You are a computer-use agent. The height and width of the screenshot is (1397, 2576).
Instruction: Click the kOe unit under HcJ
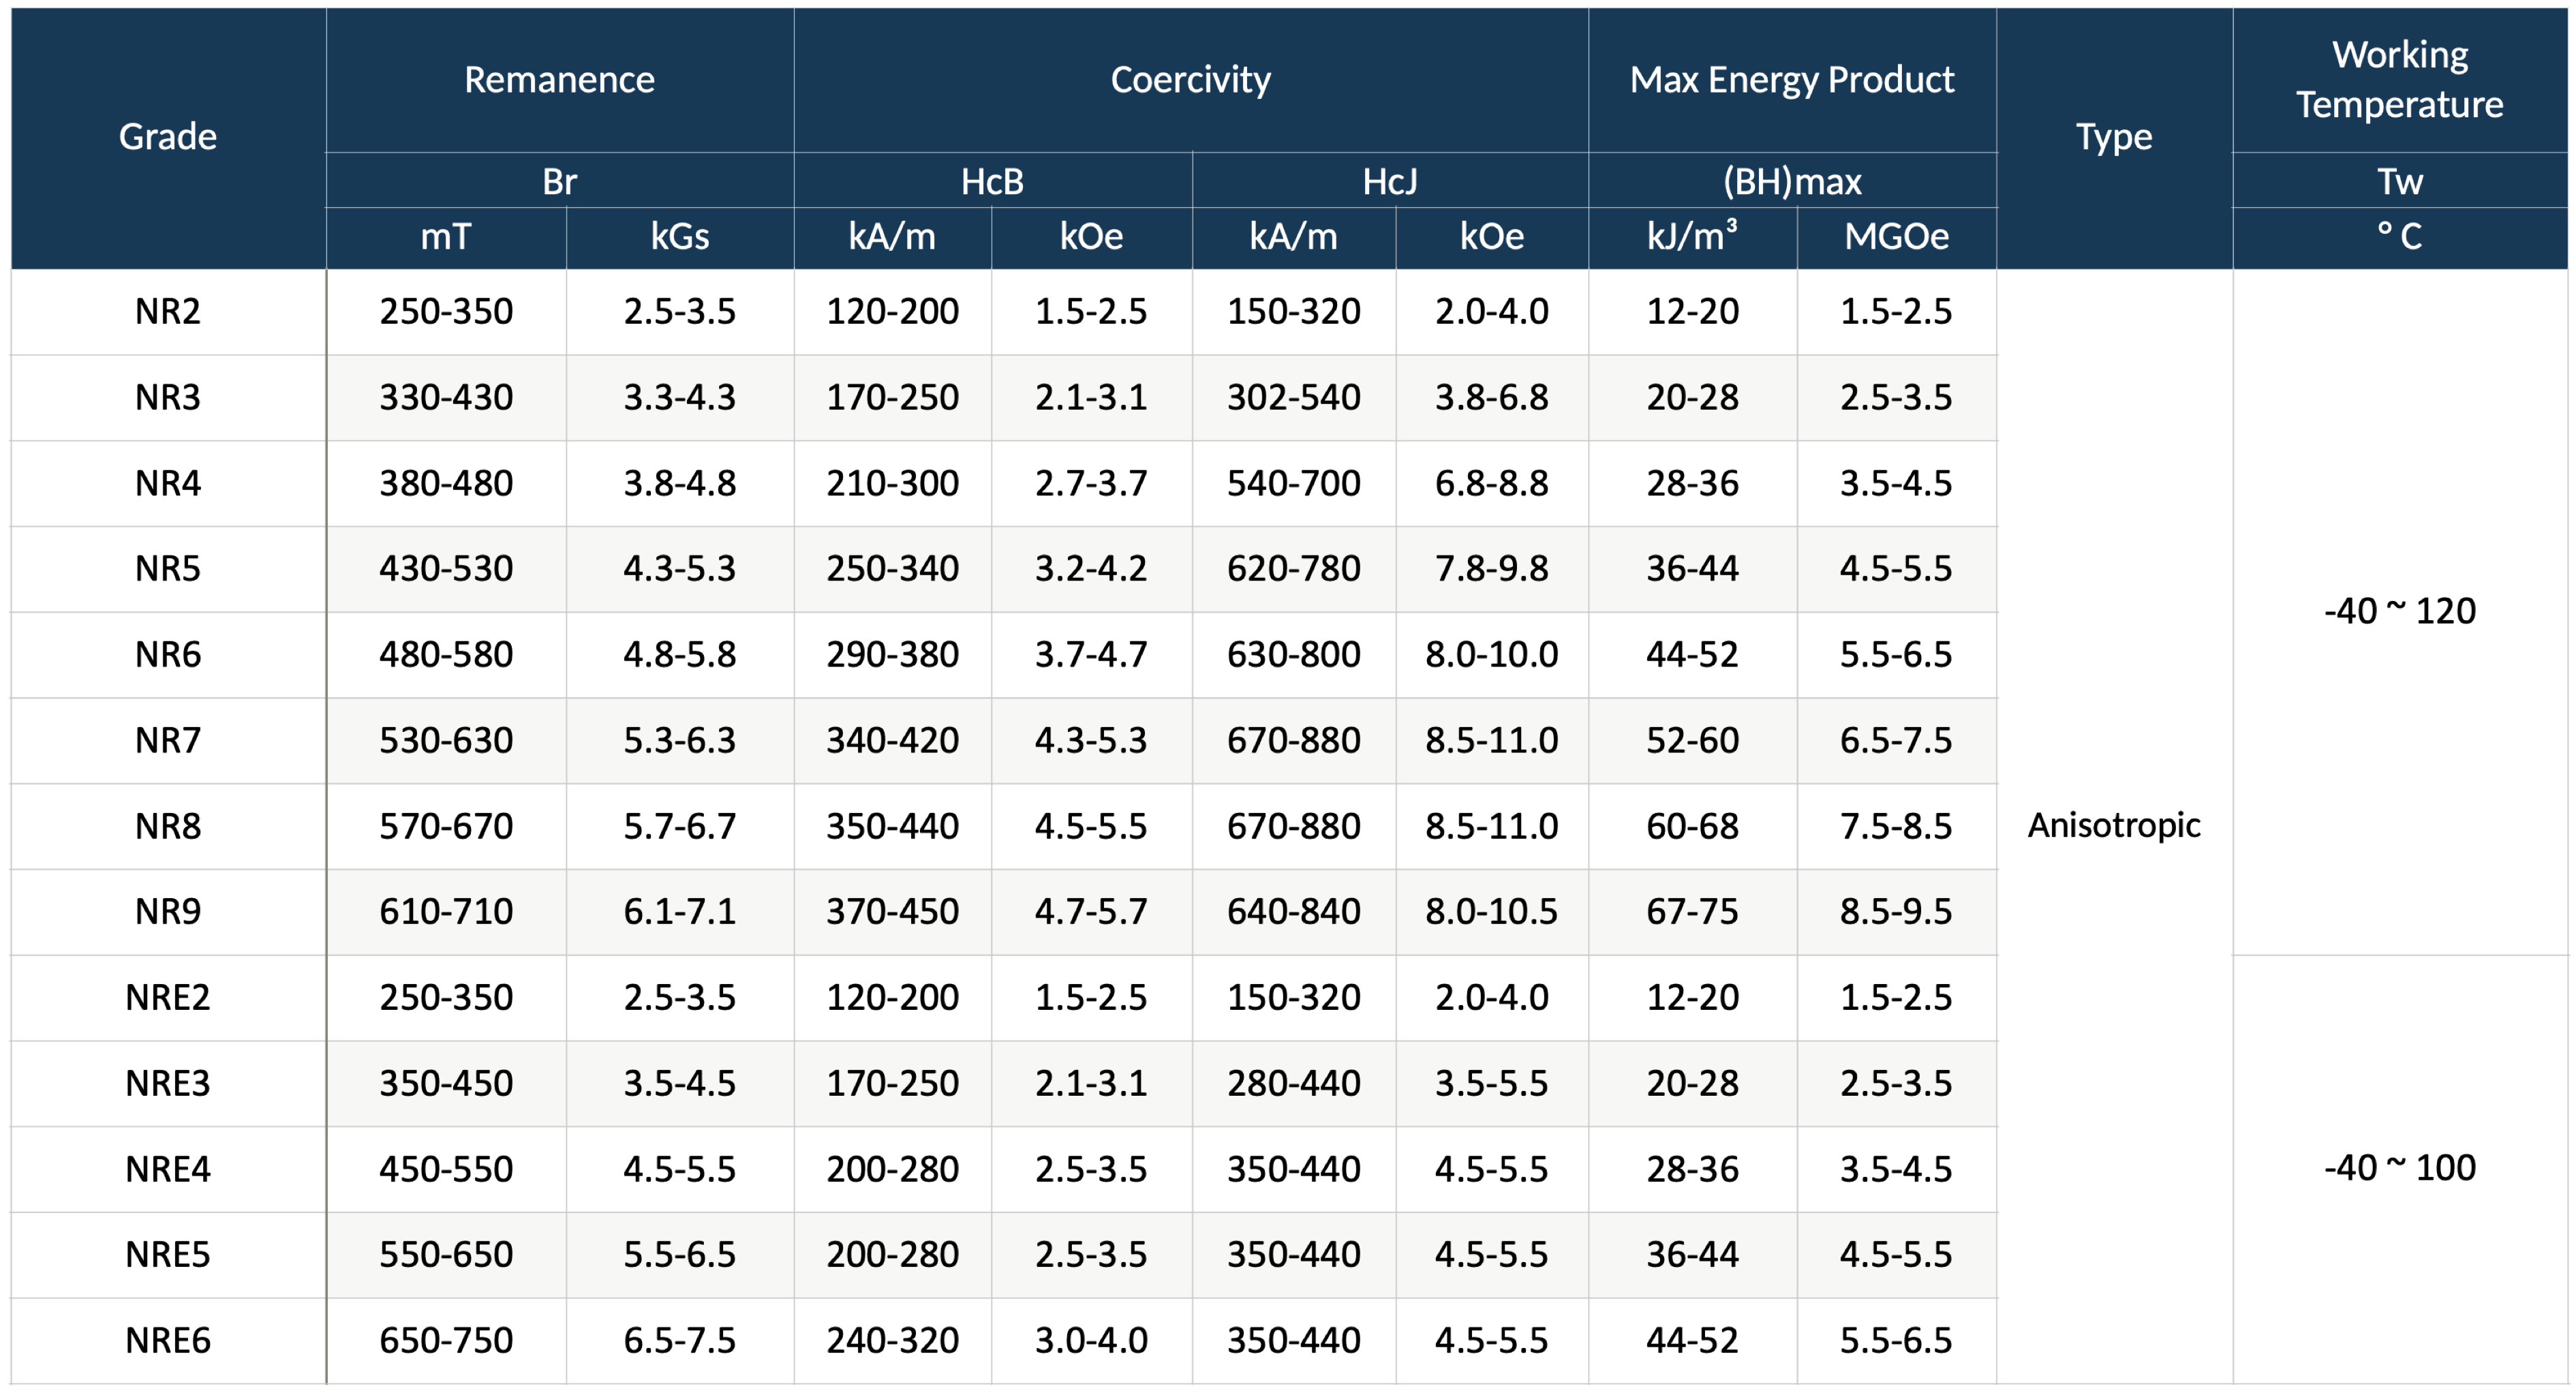pos(1491,237)
